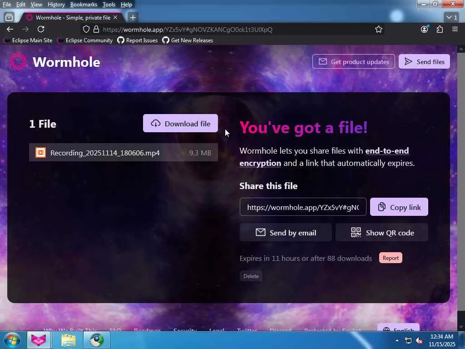Click the Wormhole swirl logo
Screen dimensions: 465x349
click(18, 62)
